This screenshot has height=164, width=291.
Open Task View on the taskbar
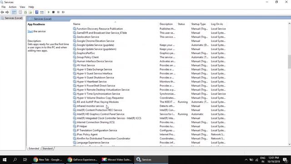point(25,160)
